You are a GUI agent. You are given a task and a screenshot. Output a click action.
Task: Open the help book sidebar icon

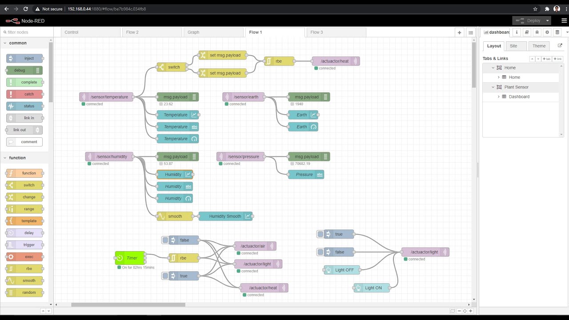coord(527,32)
